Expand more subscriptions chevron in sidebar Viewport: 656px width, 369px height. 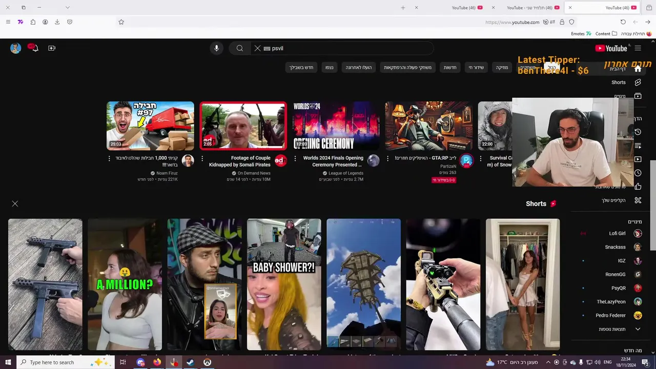[x=638, y=329]
